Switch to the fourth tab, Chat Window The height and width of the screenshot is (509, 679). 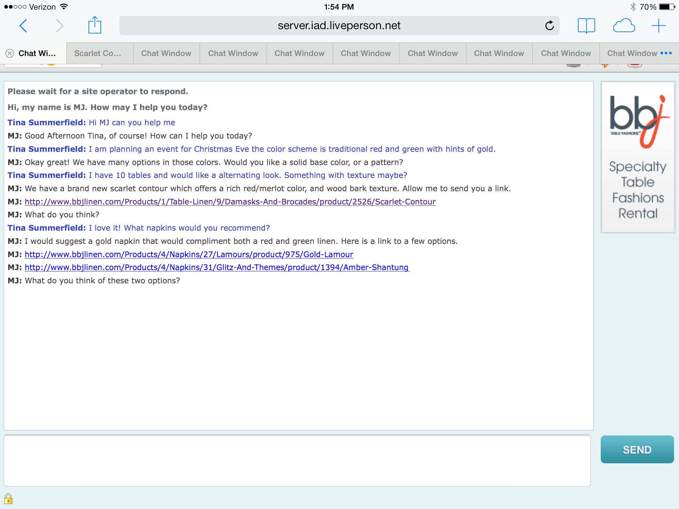click(x=233, y=53)
